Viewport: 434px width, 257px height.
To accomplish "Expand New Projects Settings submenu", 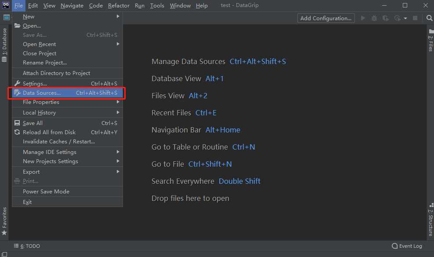I will pyautogui.click(x=67, y=161).
